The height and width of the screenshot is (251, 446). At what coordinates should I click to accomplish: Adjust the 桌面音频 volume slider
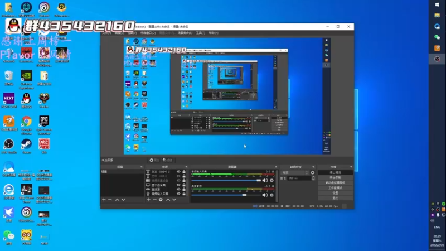click(x=226, y=195)
